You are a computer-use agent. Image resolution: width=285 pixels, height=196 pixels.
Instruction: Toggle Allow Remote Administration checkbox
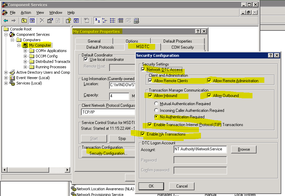pos(209,80)
